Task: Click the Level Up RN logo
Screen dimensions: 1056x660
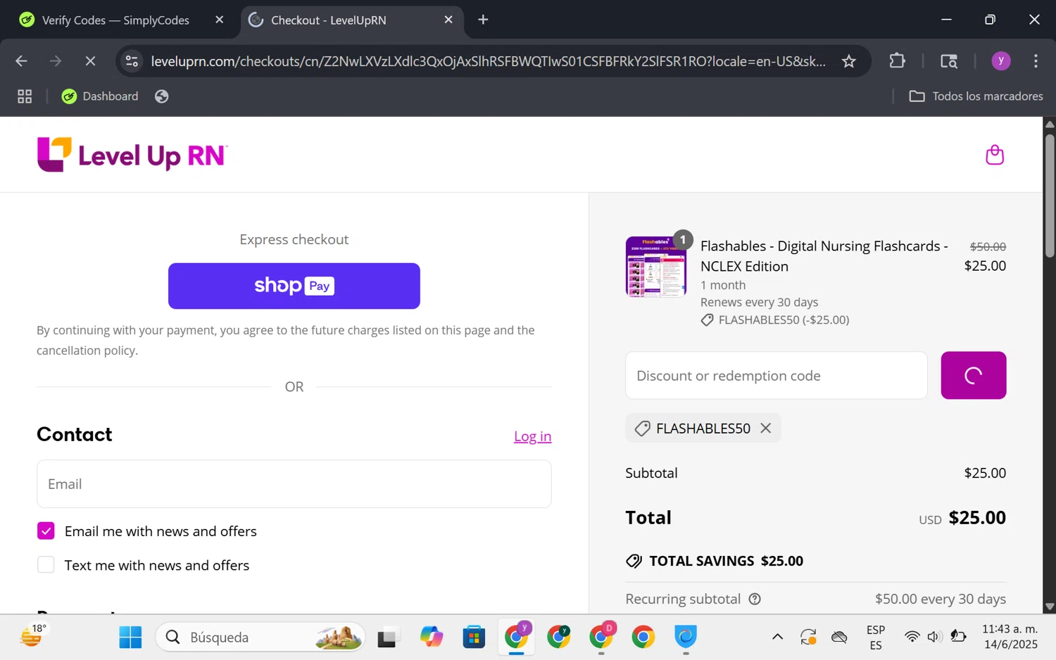Action: 132,155
